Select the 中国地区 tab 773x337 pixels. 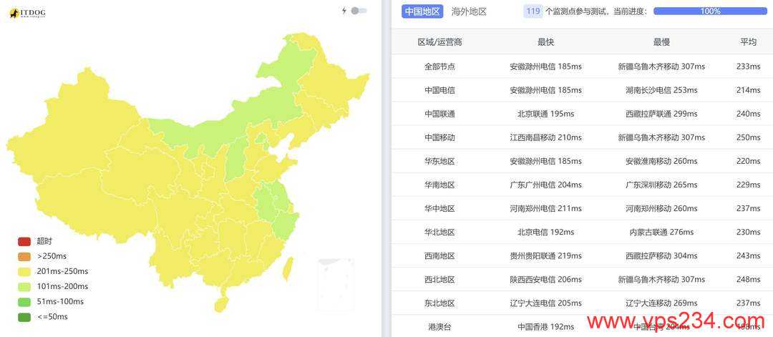422,11
